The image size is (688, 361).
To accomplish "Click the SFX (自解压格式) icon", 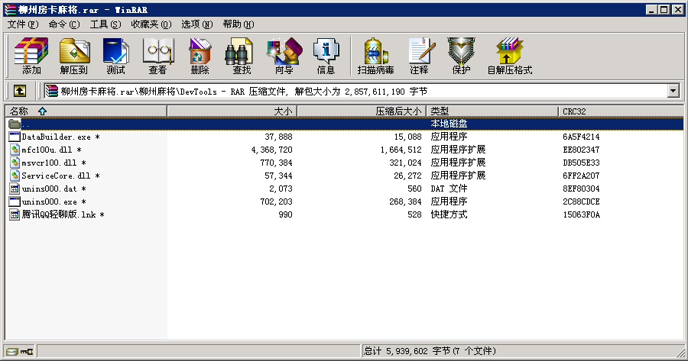I will pyautogui.click(x=509, y=56).
